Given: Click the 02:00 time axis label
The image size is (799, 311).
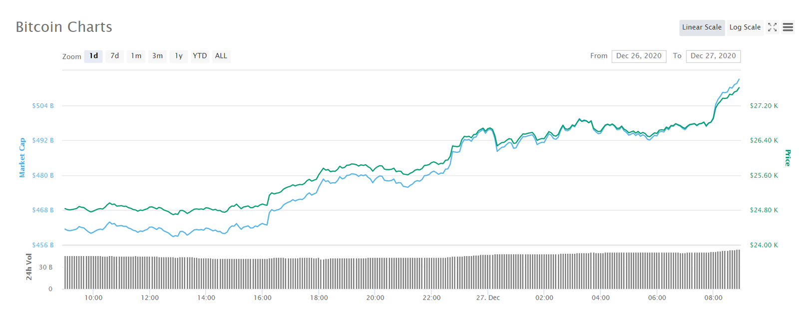Looking at the screenshot, I should tap(544, 298).
